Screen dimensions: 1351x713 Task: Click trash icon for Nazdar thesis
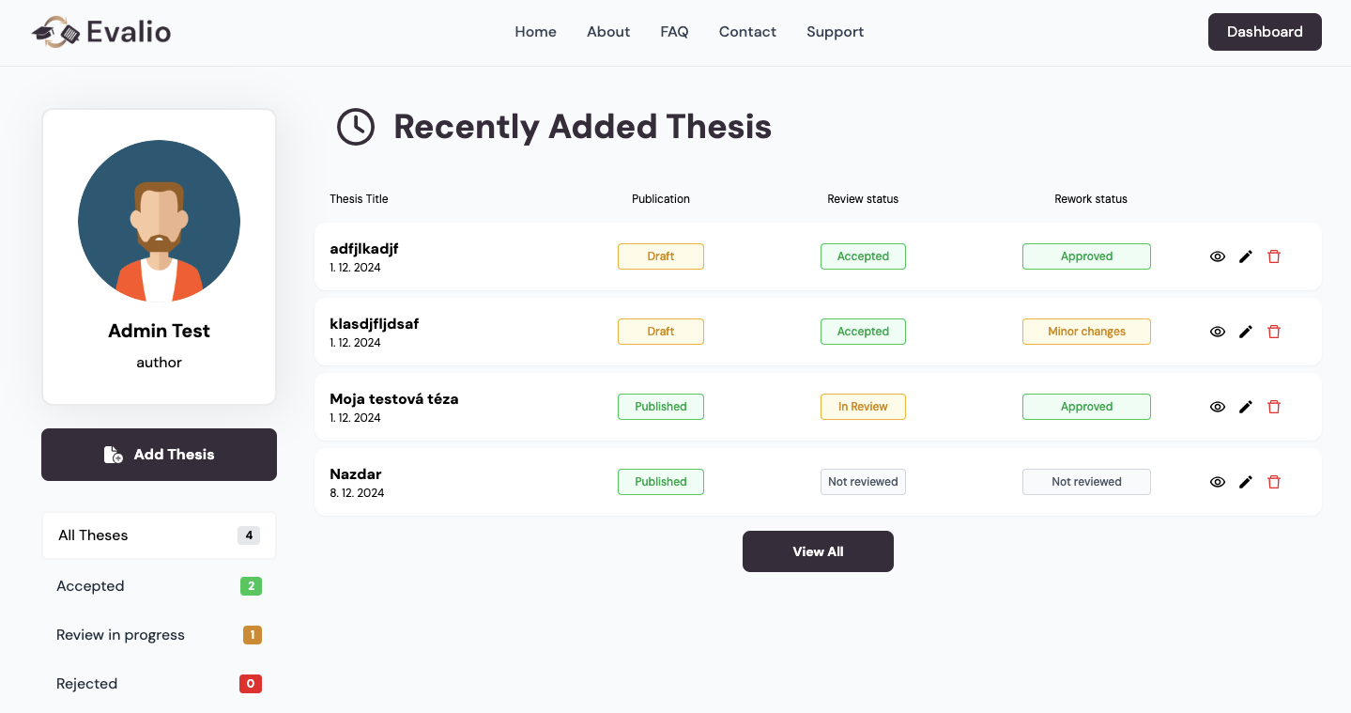(x=1274, y=482)
